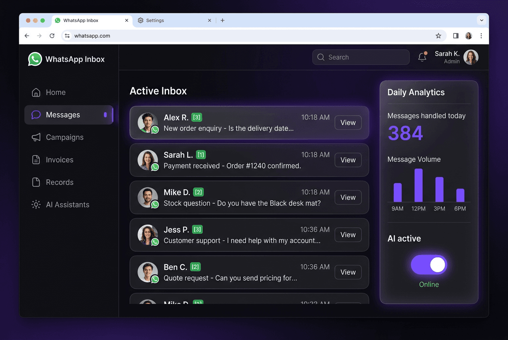Viewport: 508px width, 340px height.
Task: Click Mike D. unread badge [2]
Action: (x=198, y=192)
